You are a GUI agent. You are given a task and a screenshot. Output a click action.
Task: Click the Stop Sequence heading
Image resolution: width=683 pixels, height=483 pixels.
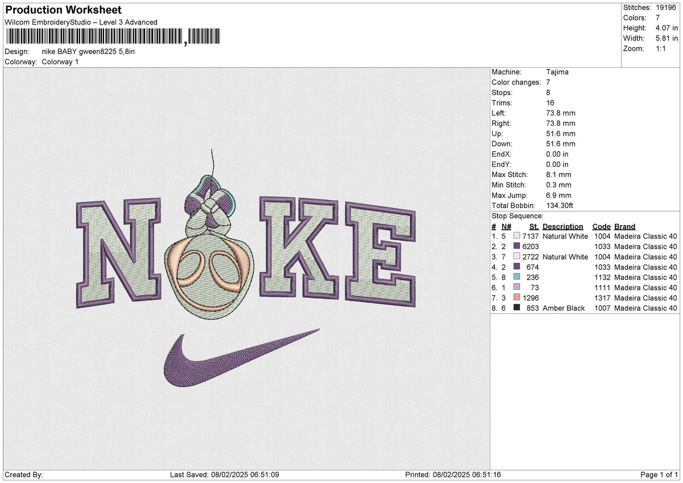(517, 216)
